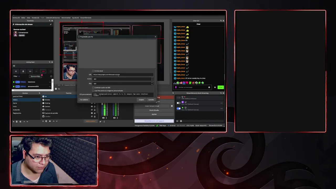
Task: Toggle visibility eye of Captura de pantalla source
Action: pos(92,113)
